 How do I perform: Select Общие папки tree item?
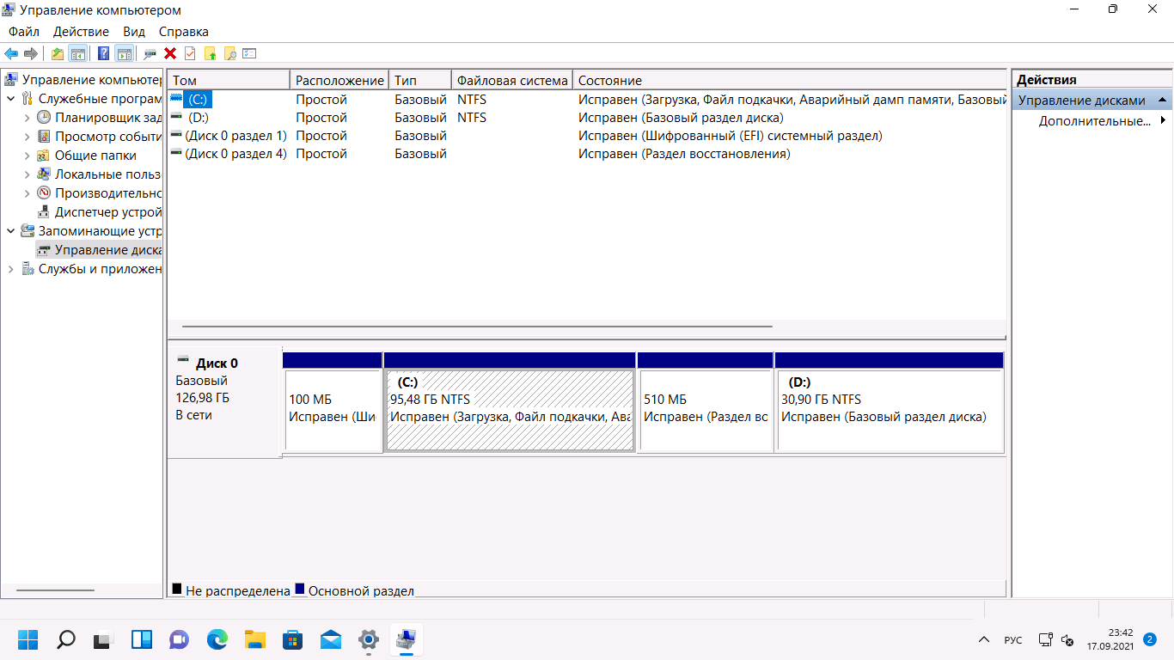click(86, 156)
